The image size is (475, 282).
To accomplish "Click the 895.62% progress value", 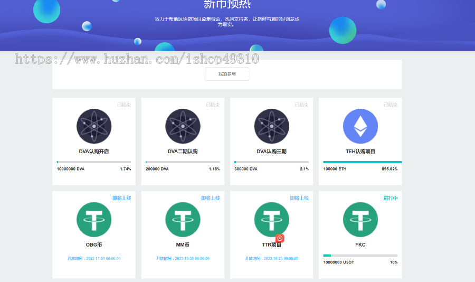I will tap(389, 169).
